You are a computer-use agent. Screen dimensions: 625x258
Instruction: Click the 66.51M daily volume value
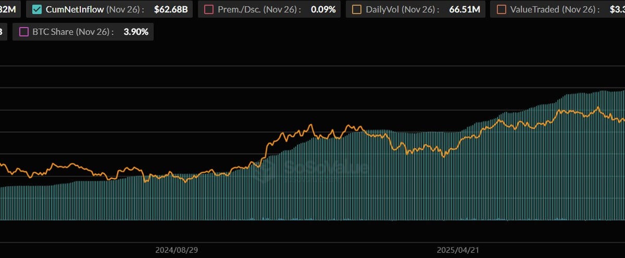pyautogui.click(x=464, y=9)
